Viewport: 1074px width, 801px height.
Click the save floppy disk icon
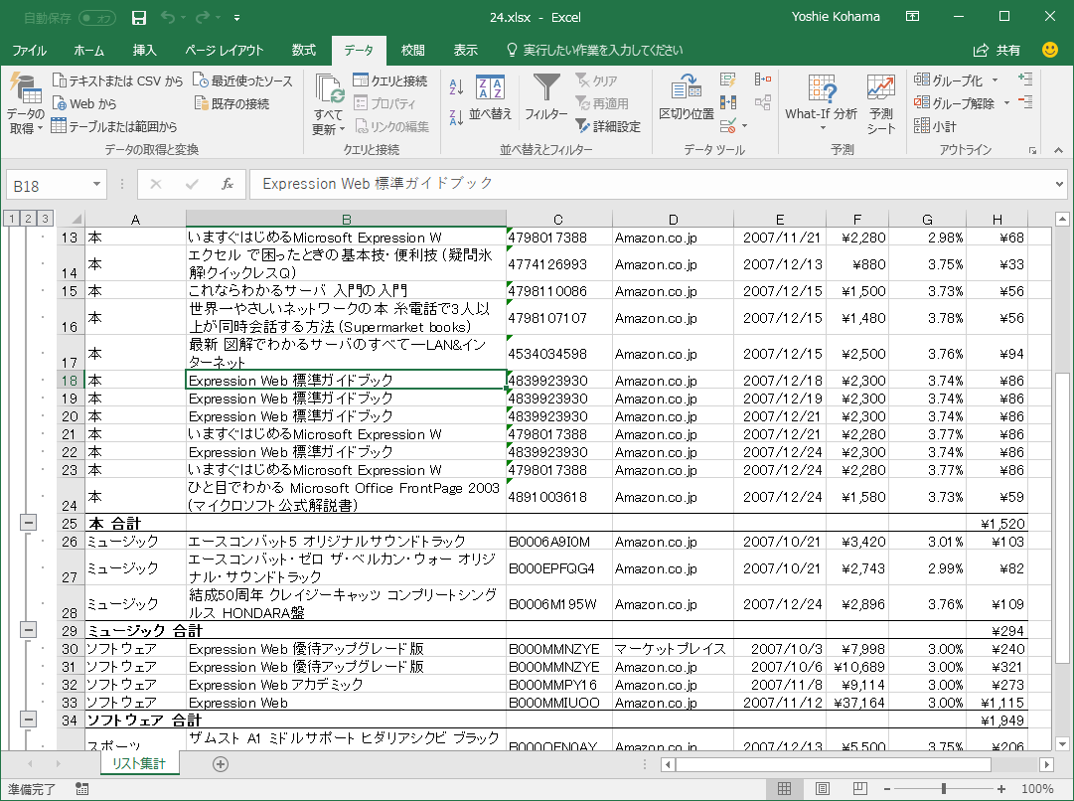(x=139, y=17)
